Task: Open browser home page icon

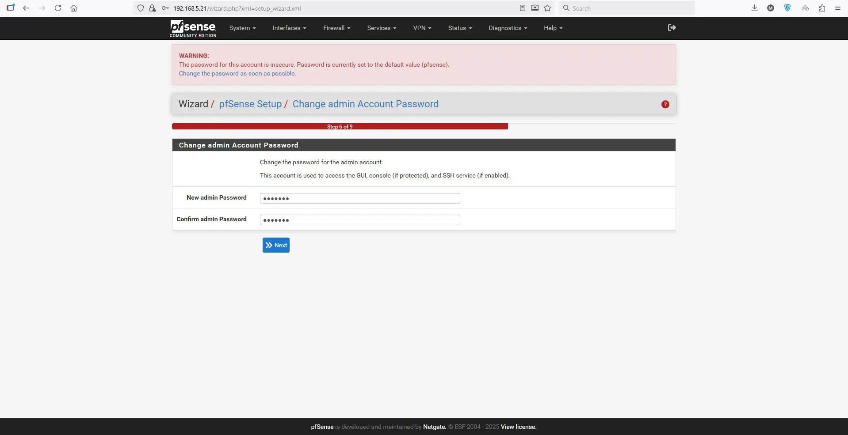Action: click(74, 8)
